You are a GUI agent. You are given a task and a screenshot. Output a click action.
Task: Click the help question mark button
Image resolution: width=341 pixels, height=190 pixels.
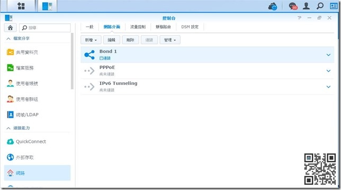coord(300,18)
